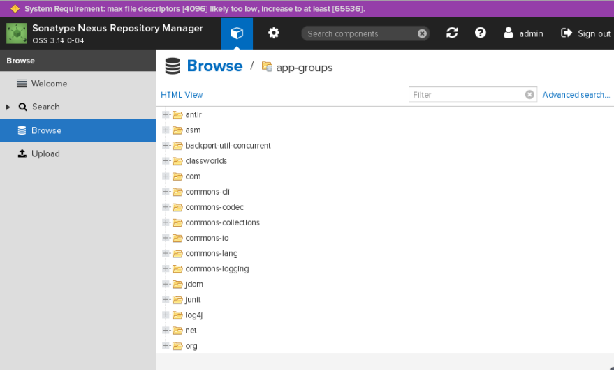Click the Browse breadcrumb heading
Image resolution: width=614 pixels, height=371 pixels.
tap(214, 66)
